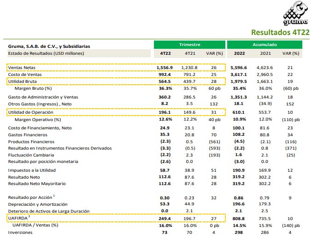
Task: Click accumulated 2022 sales value 5,596.6
Action: coord(239,68)
